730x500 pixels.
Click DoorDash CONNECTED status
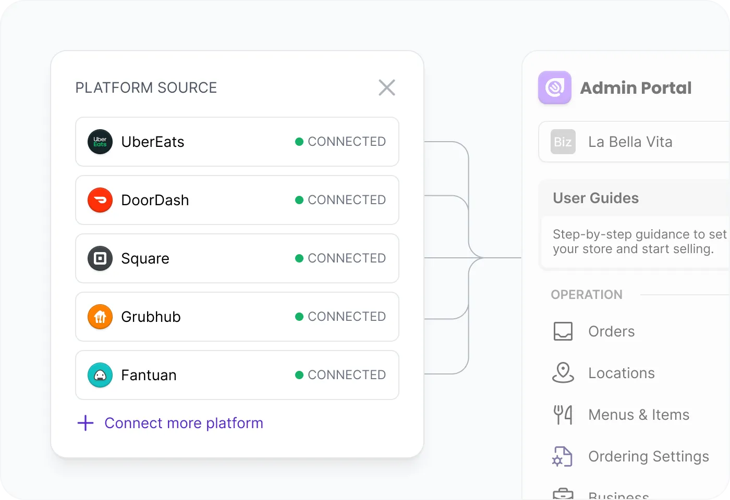340,200
